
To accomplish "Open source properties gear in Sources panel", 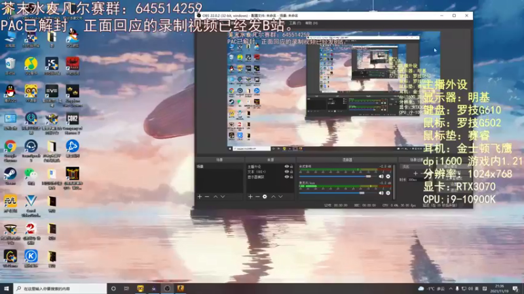I will (265, 197).
